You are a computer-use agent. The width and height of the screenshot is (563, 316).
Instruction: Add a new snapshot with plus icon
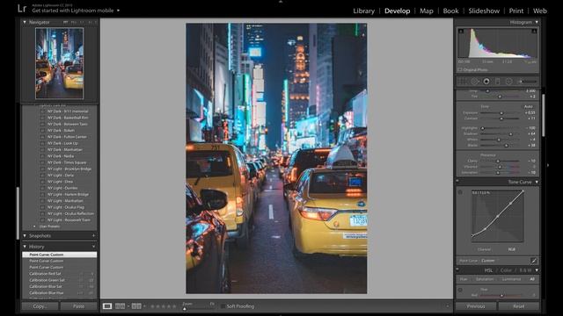(x=93, y=236)
